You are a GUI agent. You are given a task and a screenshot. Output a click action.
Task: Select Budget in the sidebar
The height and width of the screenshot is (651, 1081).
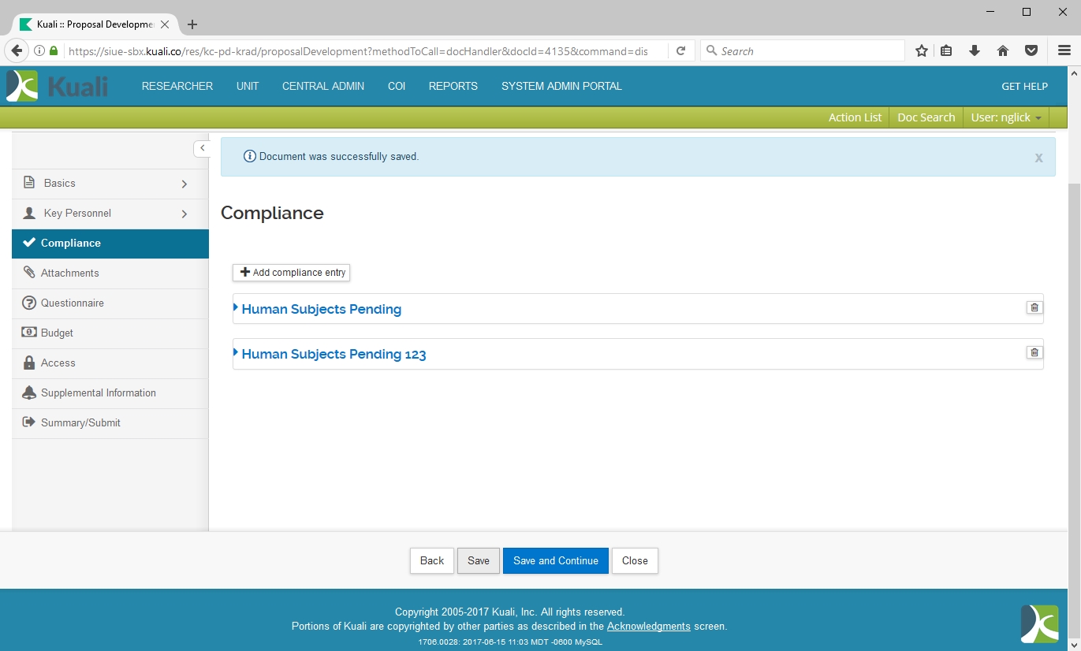point(57,333)
